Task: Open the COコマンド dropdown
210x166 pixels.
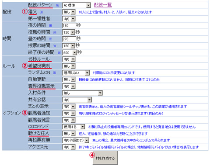Action: [x=73, y=127]
